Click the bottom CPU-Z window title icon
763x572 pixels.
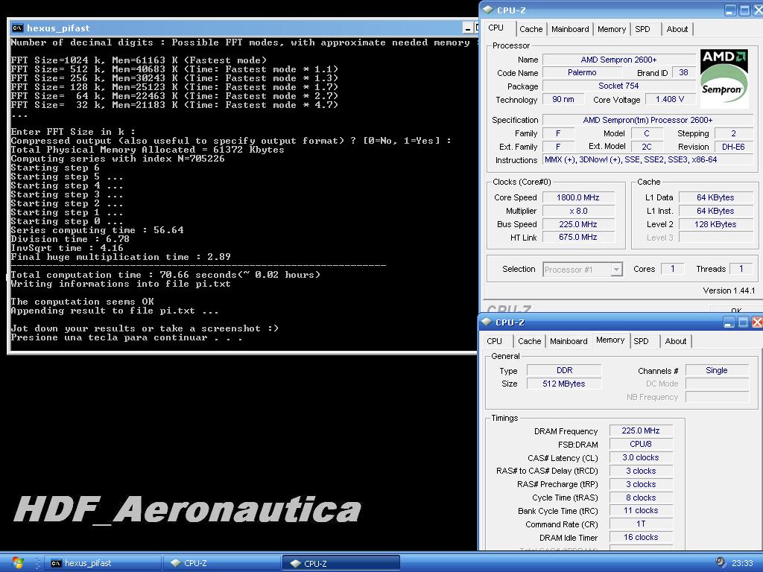click(x=487, y=322)
